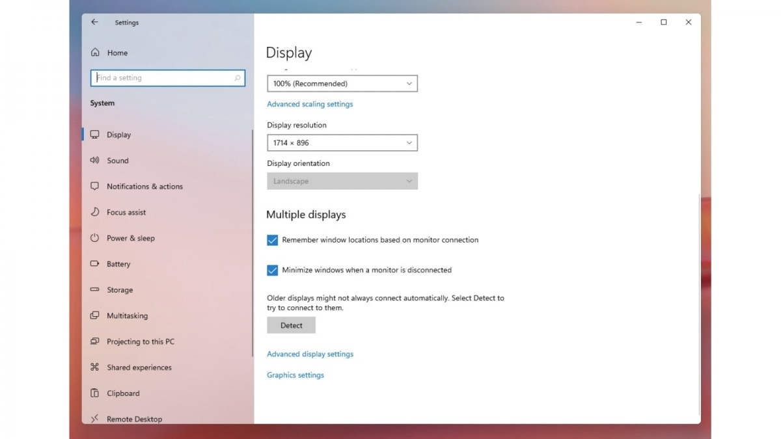Toggle Minimize windows when monitor disconnected

273,271
